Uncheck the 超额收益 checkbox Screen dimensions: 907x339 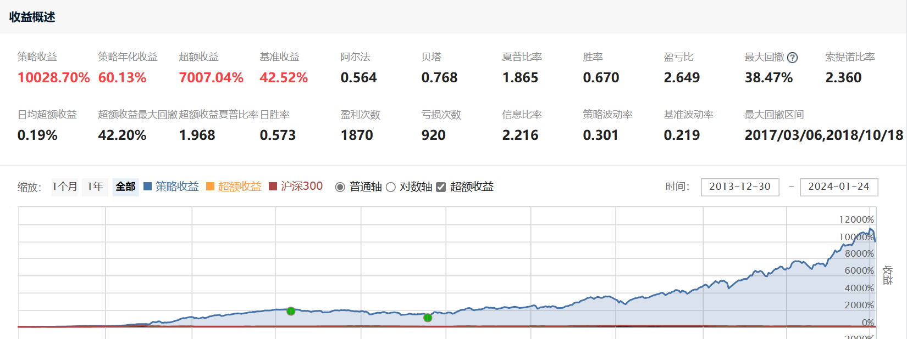tap(441, 187)
